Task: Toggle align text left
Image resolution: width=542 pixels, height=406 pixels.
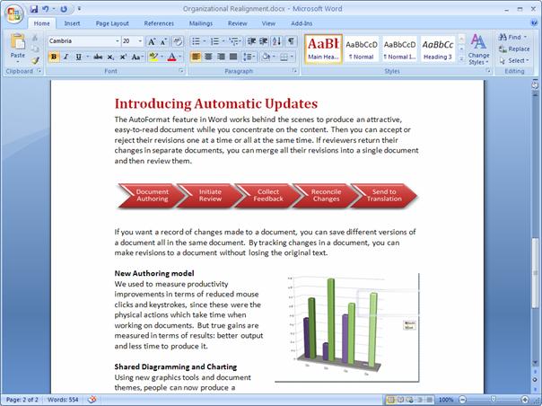Action: 197,57
